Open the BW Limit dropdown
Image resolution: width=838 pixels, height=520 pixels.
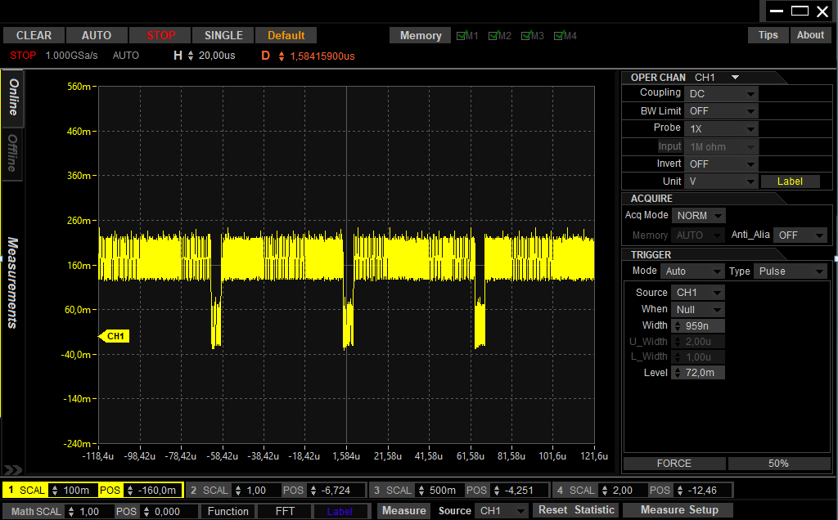pos(721,111)
